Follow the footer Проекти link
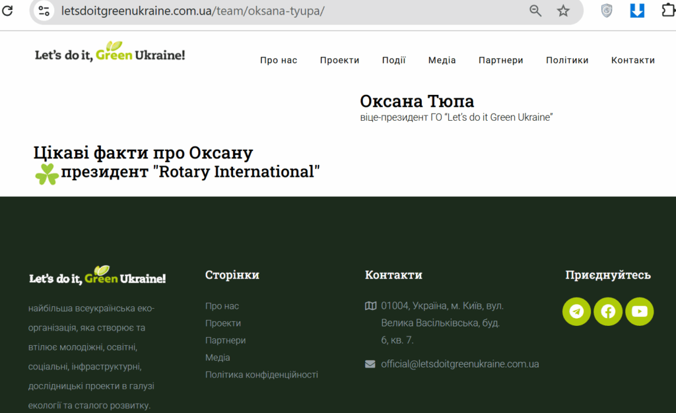 click(x=223, y=323)
